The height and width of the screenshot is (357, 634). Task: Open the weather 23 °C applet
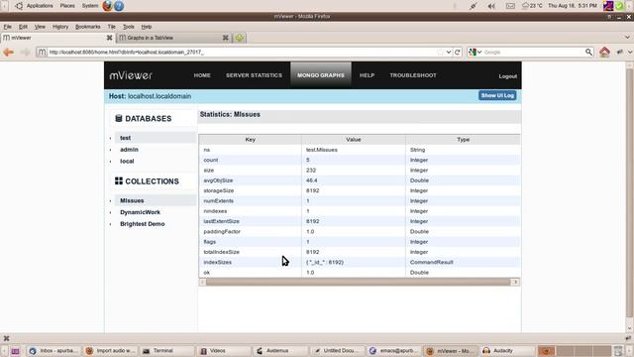tap(532, 6)
